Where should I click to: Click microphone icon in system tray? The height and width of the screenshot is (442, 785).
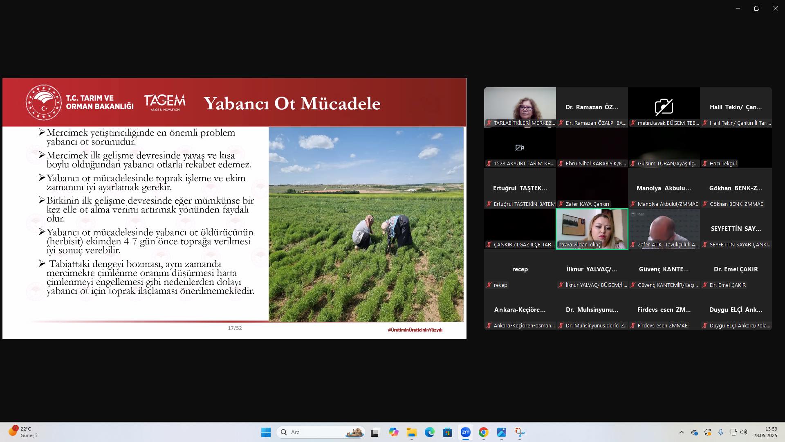click(721, 432)
